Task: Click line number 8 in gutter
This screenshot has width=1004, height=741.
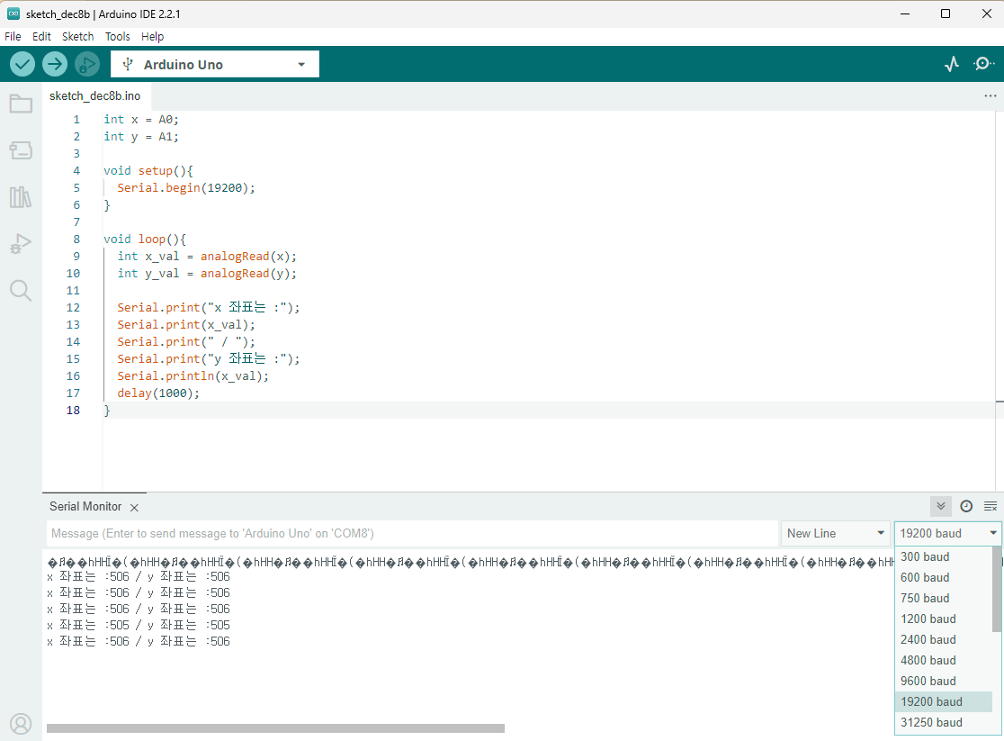Action: pos(76,239)
